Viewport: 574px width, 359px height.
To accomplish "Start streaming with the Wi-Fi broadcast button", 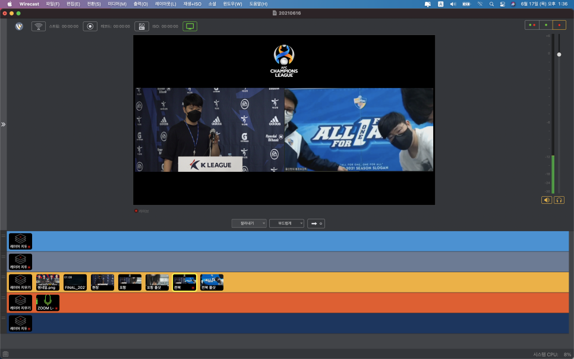I will [x=39, y=26].
